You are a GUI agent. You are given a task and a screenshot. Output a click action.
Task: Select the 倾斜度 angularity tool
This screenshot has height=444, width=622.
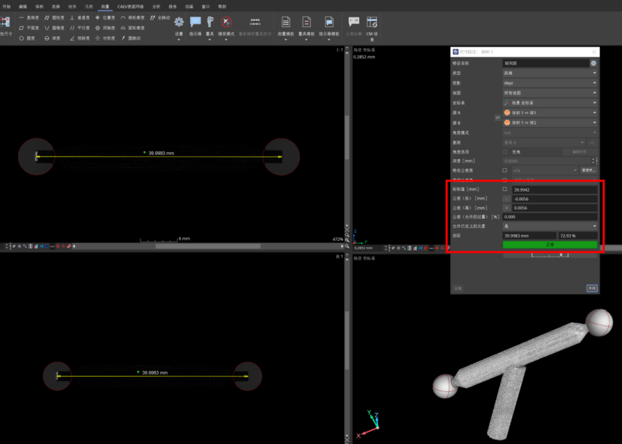click(80, 38)
